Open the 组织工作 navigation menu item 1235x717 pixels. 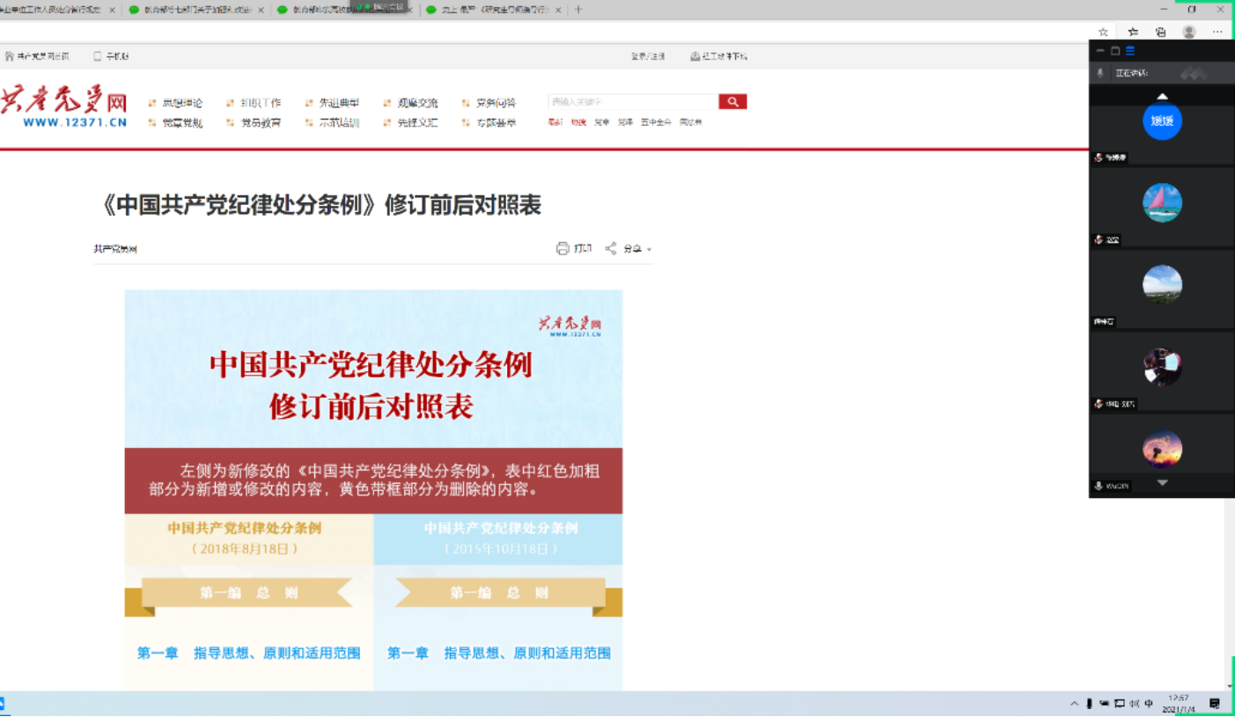261,103
